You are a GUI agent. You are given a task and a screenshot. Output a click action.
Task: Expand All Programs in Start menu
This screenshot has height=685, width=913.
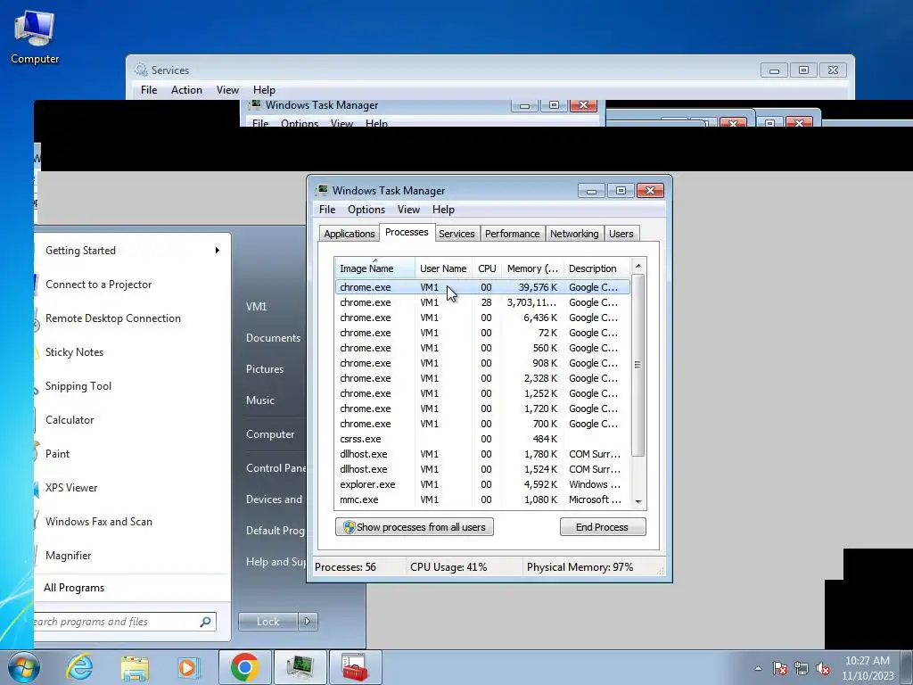[x=74, y=588]
